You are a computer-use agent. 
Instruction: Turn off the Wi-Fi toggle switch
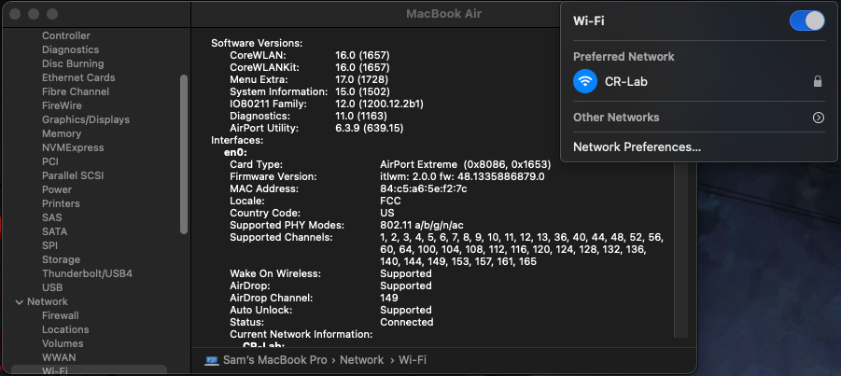coord(806,21)
